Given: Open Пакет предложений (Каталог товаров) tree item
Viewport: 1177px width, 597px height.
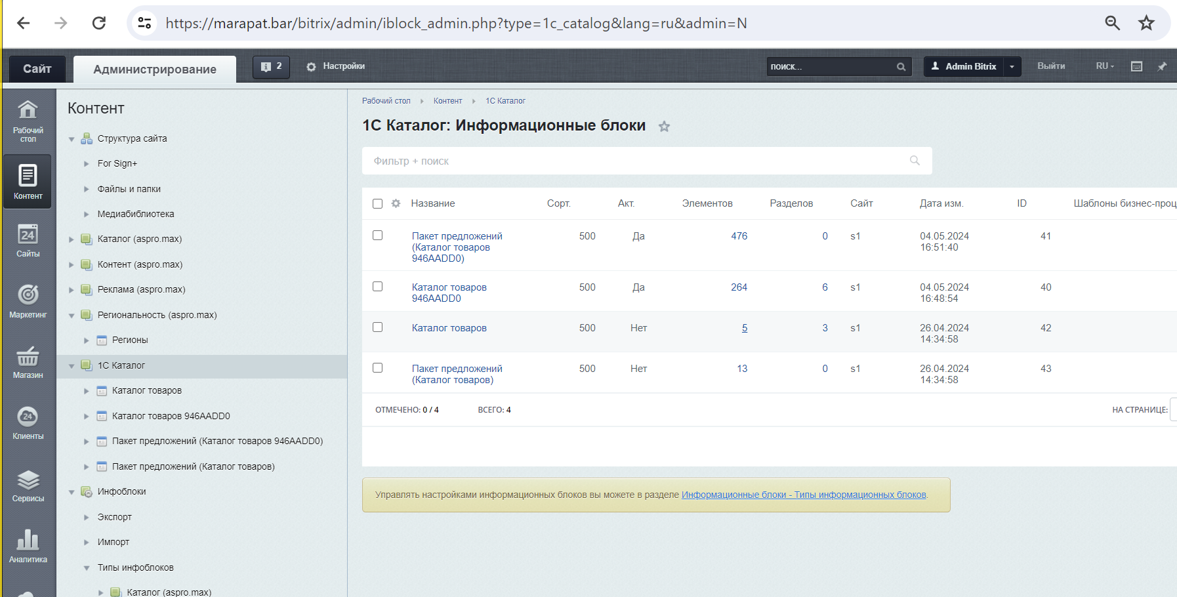Looking at the screenshot, I should tap(193, 466).
